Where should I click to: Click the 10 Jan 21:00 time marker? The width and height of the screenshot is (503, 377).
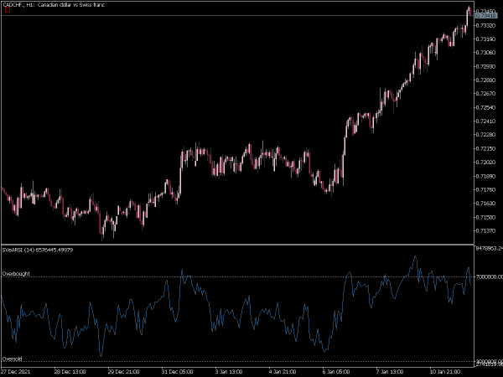pyautogui.click(x=445, y=371)
